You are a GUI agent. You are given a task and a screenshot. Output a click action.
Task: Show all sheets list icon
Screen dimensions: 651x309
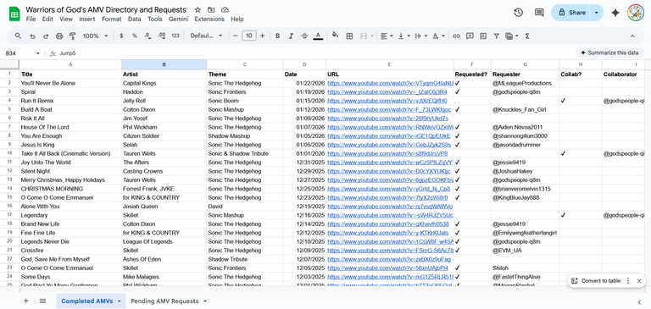coord(42,301)
